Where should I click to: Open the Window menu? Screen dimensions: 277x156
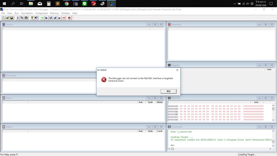(65, 13)
